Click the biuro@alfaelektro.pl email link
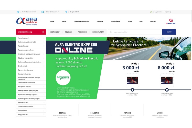192x128 pixels. 52,12
